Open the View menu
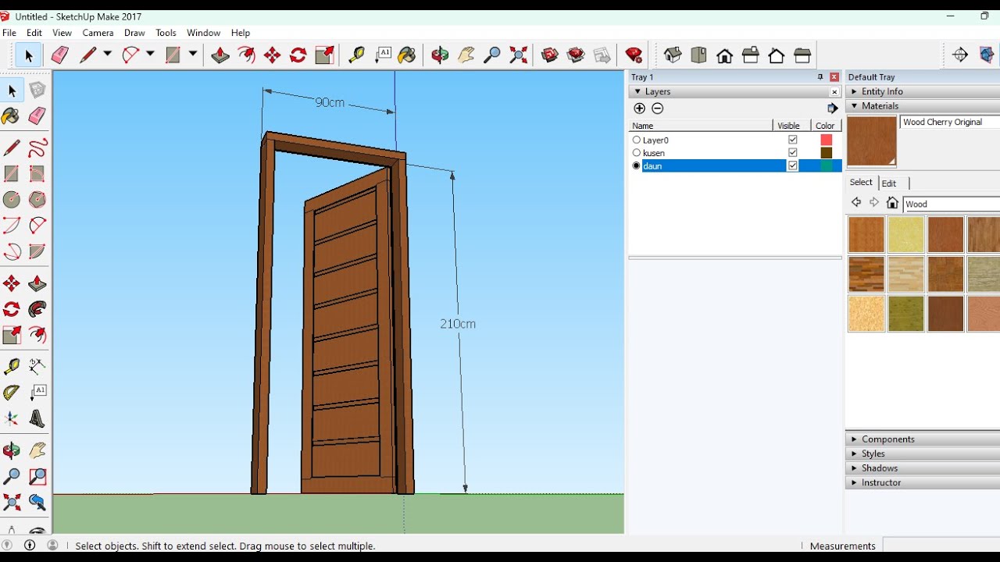The width and height of the screenshot is (1000, 562). tap(62, 33)
